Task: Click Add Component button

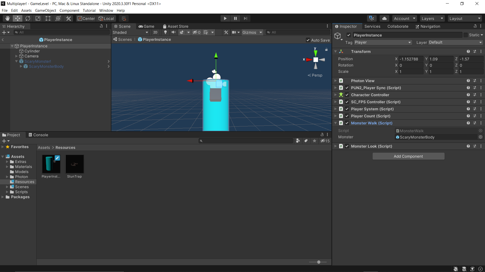Action: coord(408,156)
